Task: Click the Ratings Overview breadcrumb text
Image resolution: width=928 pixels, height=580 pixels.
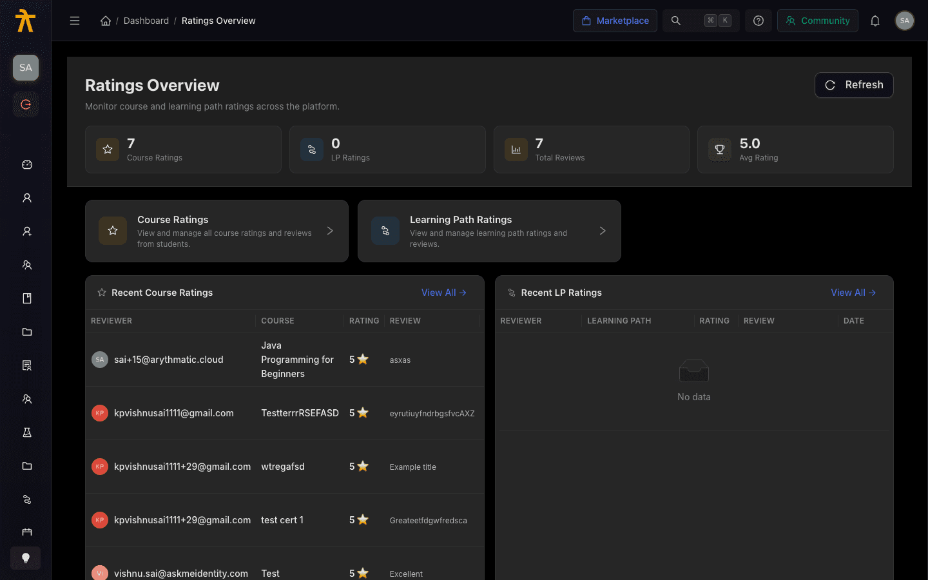Action: 218,21
